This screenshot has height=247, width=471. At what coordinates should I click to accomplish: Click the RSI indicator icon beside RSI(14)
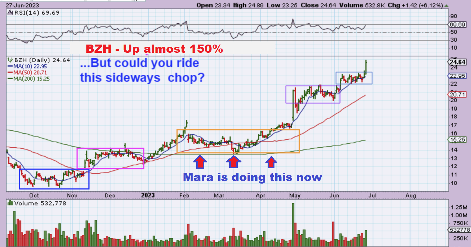coord(10,12)
